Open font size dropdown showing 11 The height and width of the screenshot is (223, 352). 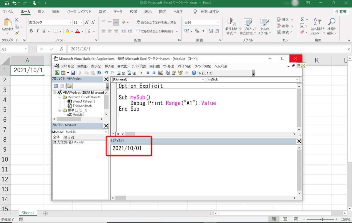(81, 22)
